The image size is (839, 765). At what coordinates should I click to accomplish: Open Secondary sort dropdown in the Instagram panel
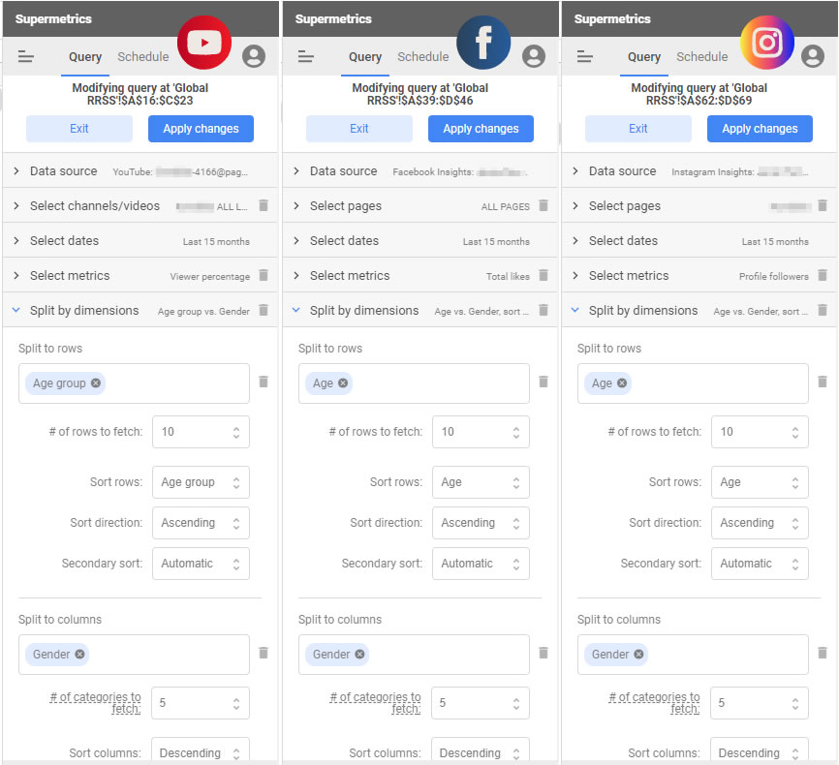pyautogui.click(x=760, y=564)
